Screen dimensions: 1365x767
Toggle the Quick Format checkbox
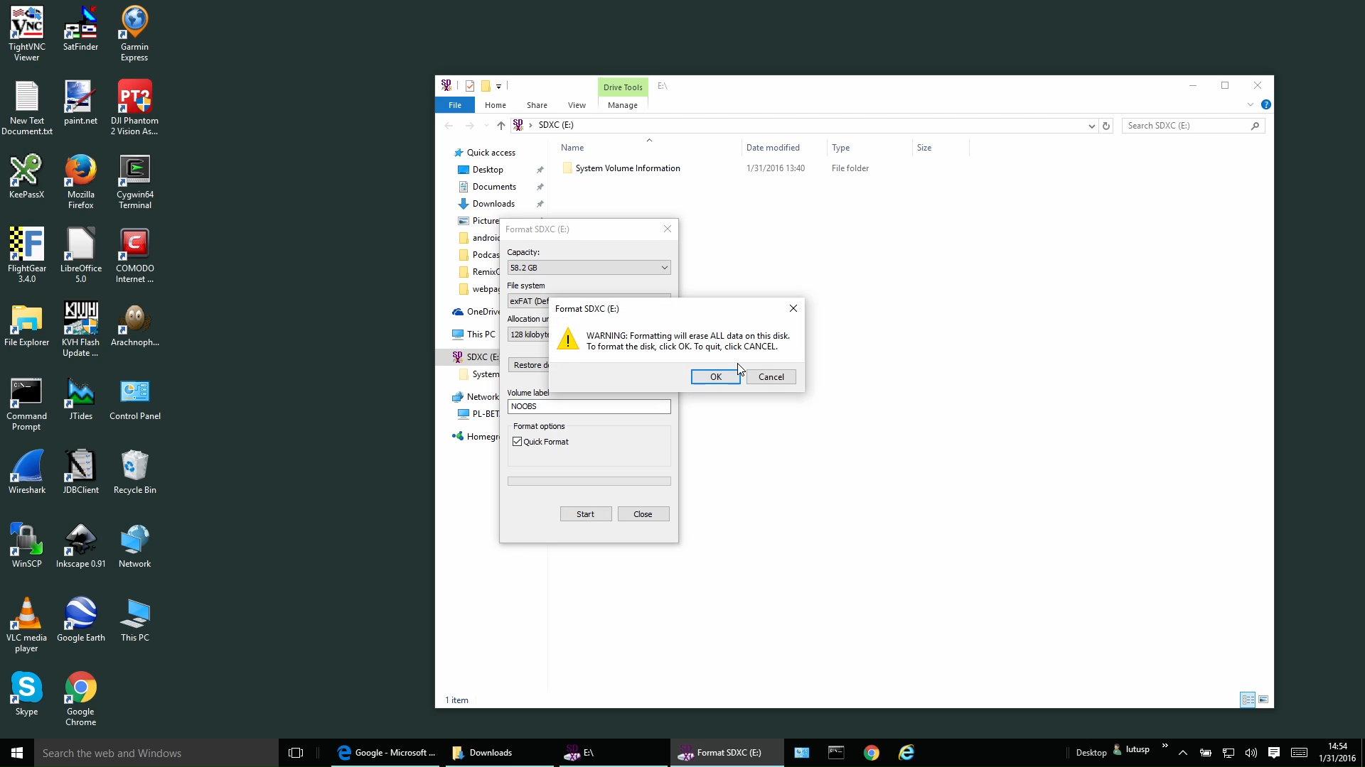(x=518, y=442)
